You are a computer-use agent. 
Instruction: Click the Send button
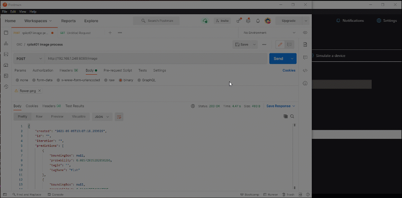(x=278, y=58)
